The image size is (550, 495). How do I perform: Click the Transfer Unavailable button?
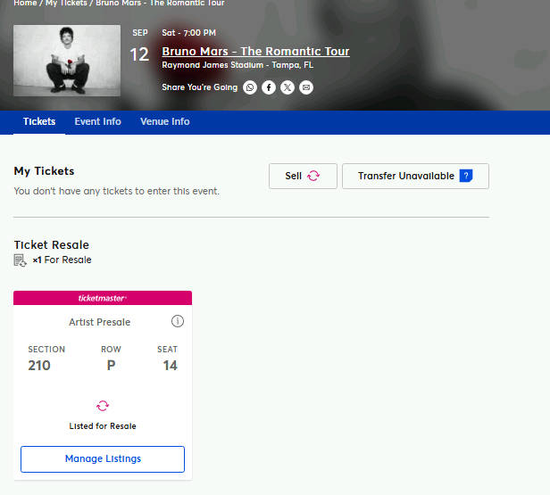coord(415,176)
